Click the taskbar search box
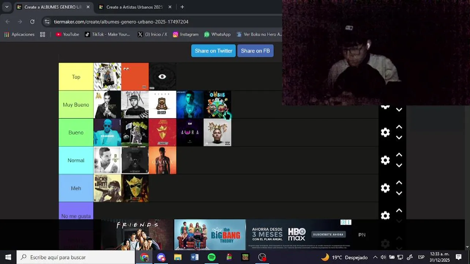The height and width of the screenshot is (264, 470). tap(76, 257)
